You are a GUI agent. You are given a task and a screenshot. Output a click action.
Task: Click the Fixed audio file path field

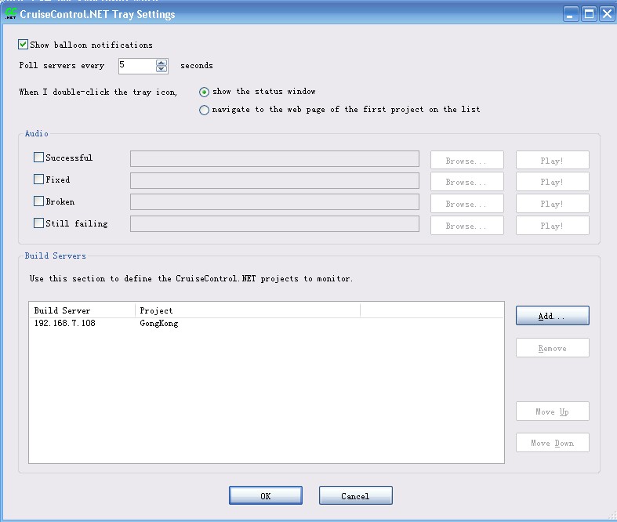pyautogui.click(x=274, y=180)
